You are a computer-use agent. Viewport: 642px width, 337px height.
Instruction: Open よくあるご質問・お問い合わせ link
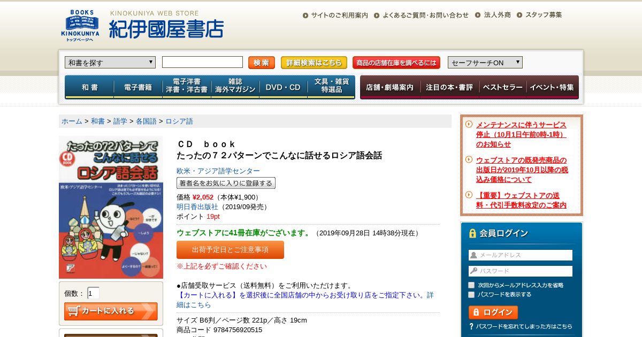tap(425, 15)
